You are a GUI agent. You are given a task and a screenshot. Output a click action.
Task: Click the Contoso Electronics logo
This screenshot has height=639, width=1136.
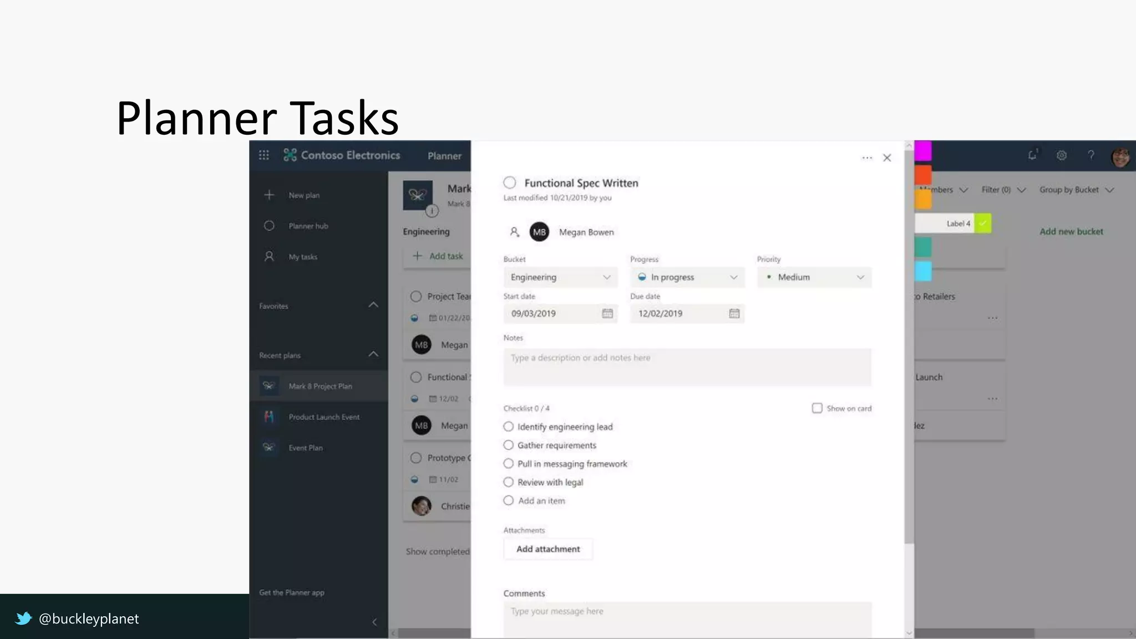tap(290, 155)
